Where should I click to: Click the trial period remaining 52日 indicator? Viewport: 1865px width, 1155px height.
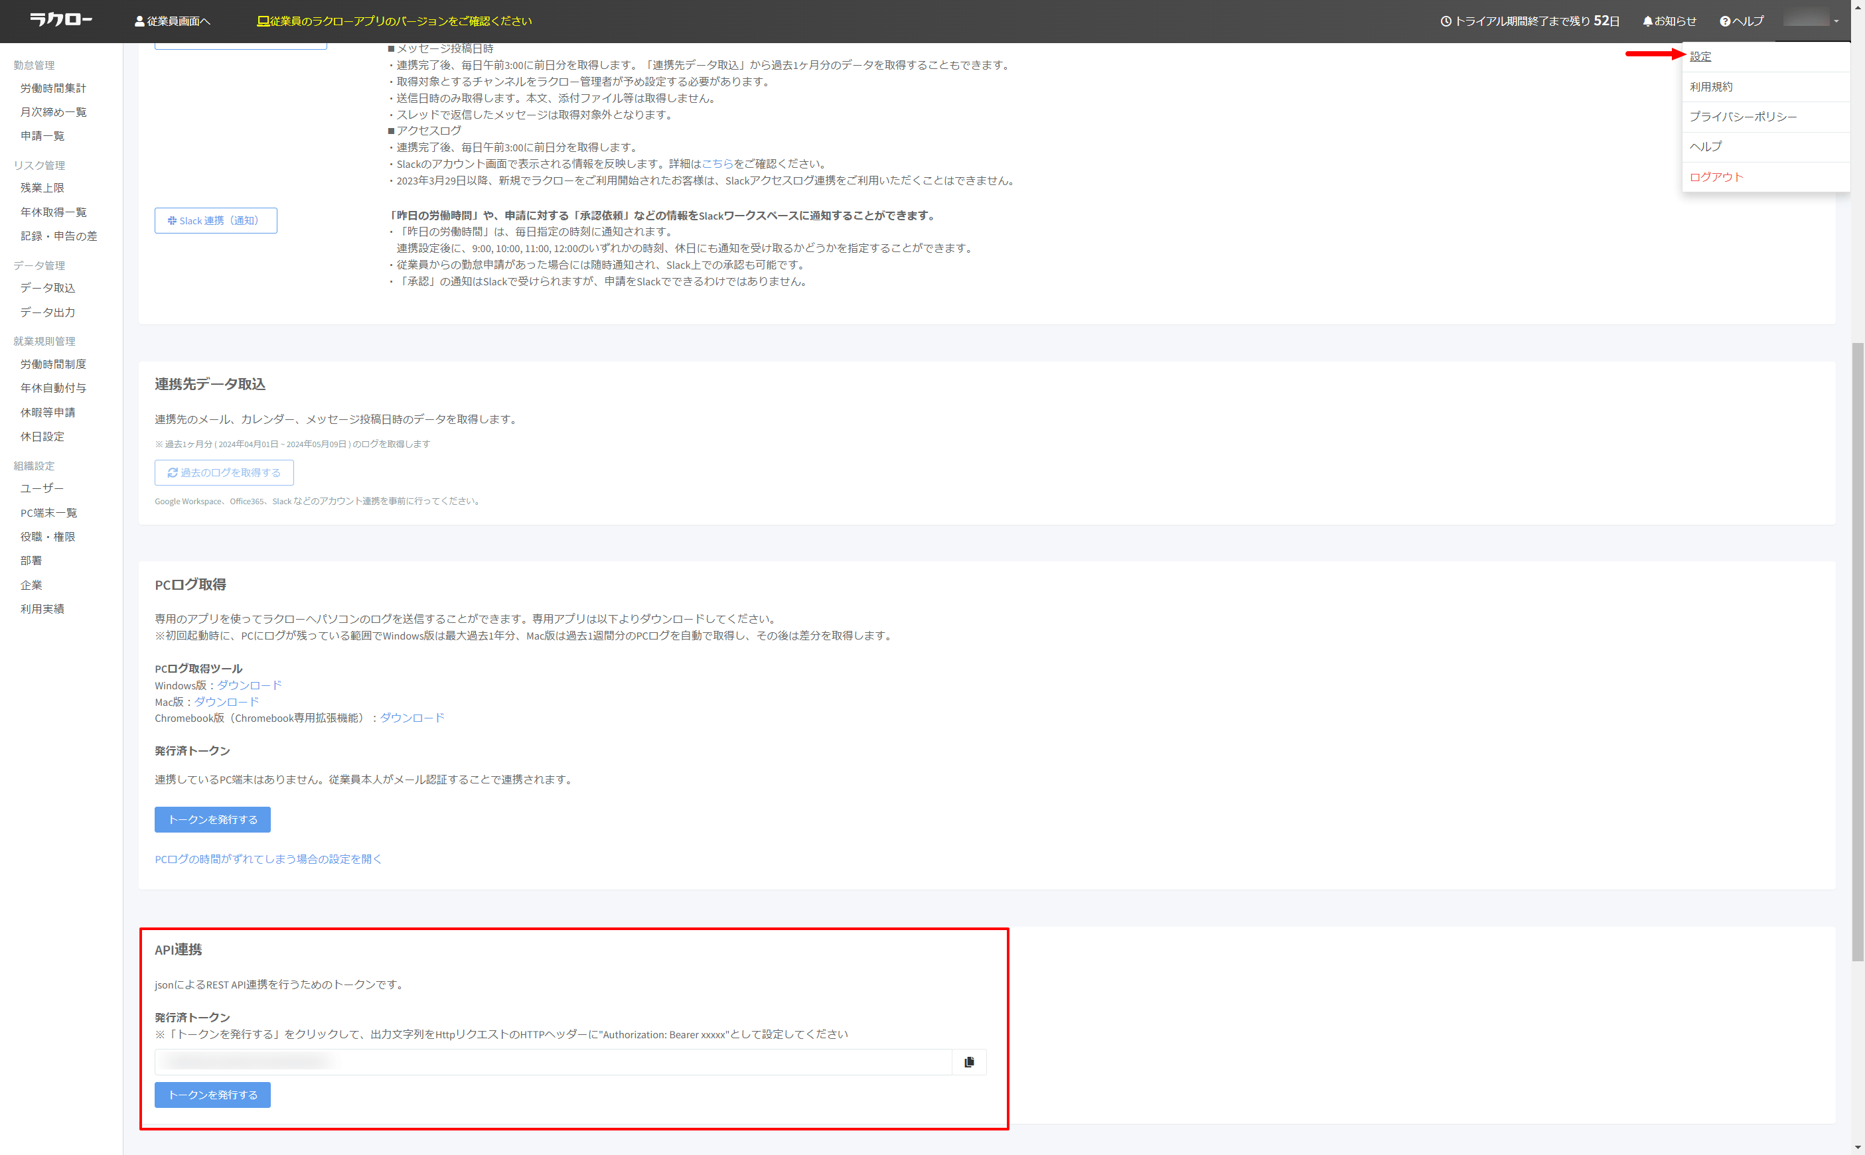coord(1530,21)
